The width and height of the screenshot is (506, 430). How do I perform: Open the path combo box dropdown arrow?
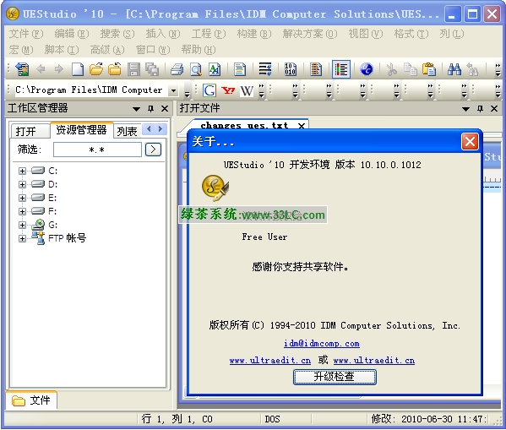pyautogui.click(x=174, y=90)
